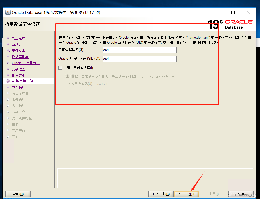Click the Java installer icon in title bar
Image resolution: width=260 pixels, height=199 pixels.
point(8,12)
